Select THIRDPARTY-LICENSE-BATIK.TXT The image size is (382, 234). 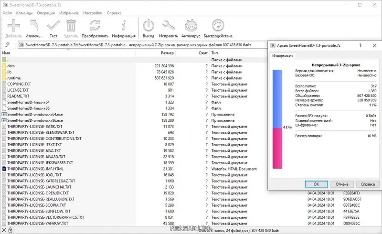(35, 127)
